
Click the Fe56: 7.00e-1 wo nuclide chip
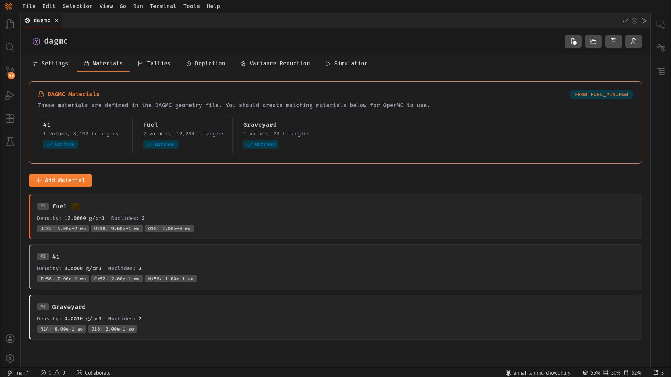63,279
